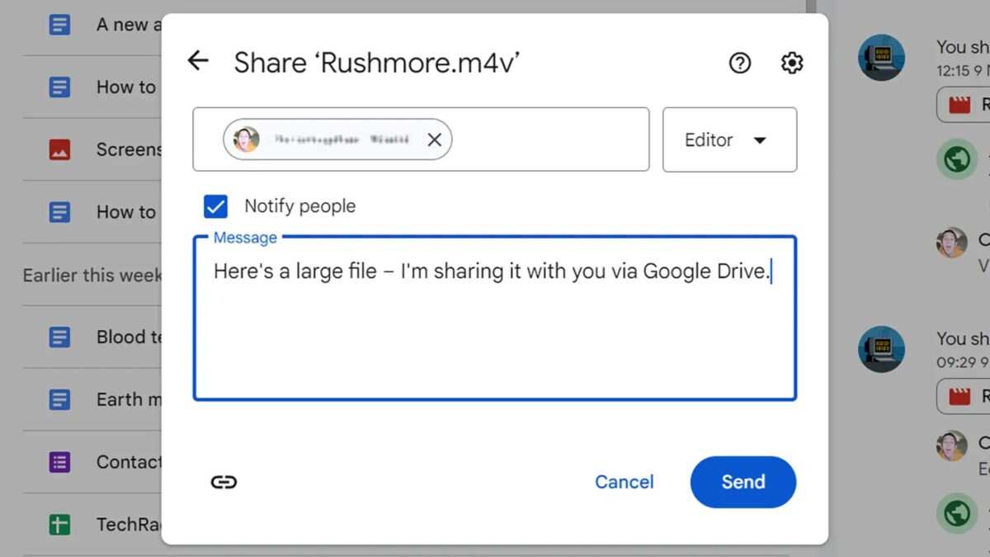The image size is (990, 557).
Task: Click the recipient's avatar in the chip
Action: click(245, 139)
